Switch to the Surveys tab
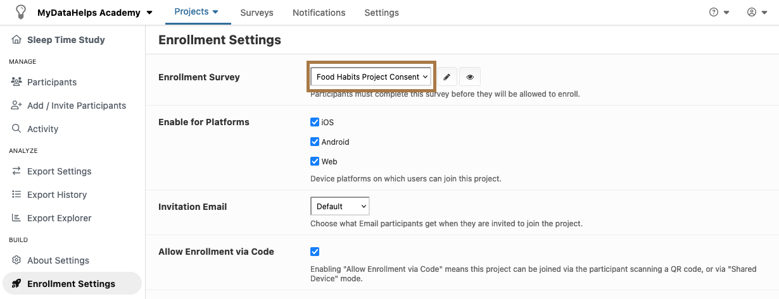Screen dimensions: 779x299 pos(256,13)
